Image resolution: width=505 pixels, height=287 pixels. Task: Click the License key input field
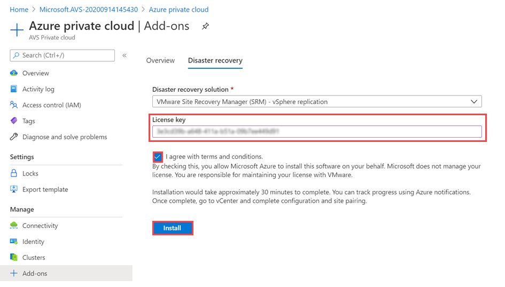317,131
